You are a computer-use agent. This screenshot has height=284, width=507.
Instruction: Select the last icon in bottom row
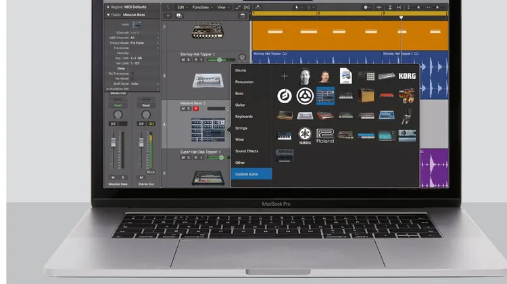click(x=285, y=156)
